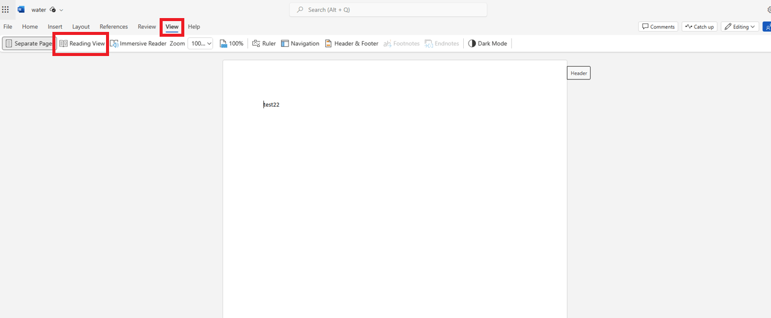Open Header & Footer editing

[x=351, y=43]
